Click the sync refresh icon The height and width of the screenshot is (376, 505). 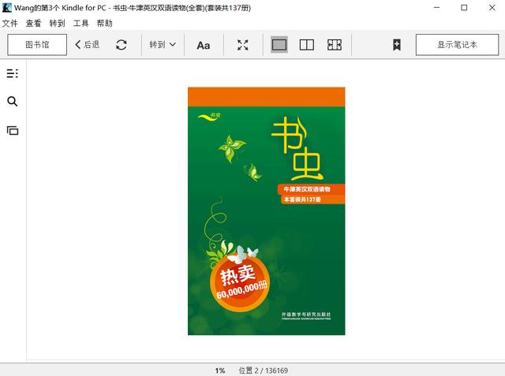click(121, 45)
